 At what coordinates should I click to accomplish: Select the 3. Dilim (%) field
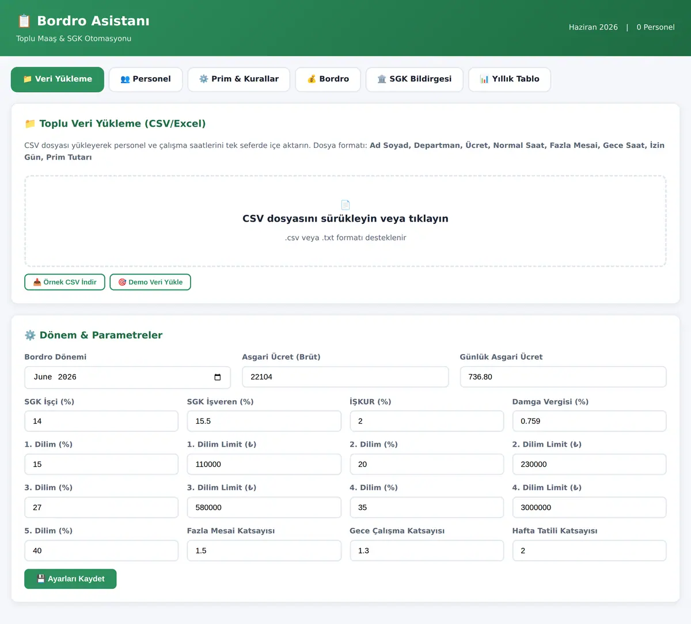click(101, 508)
